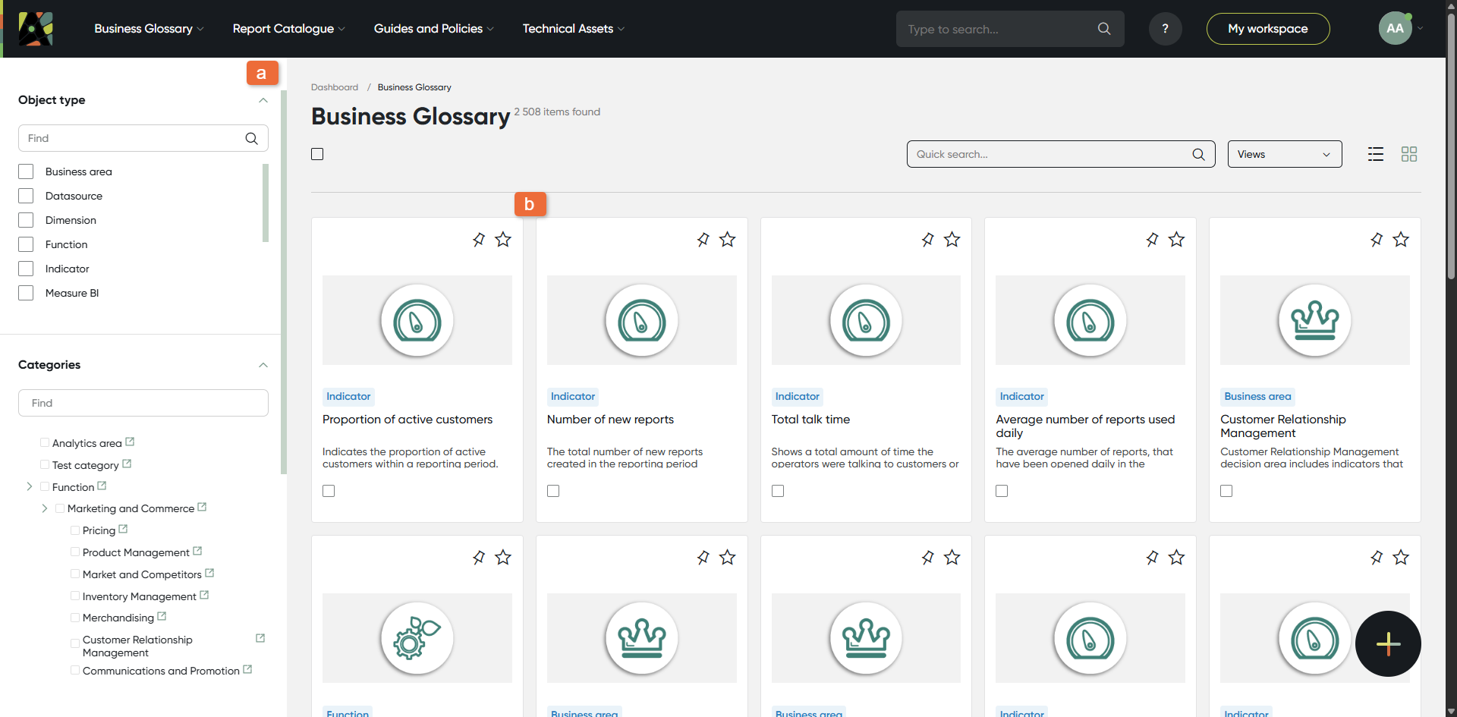This screenshot has height=717, width=1457.
Task: Open the help question mark icon
Action: coord(1165,29)
